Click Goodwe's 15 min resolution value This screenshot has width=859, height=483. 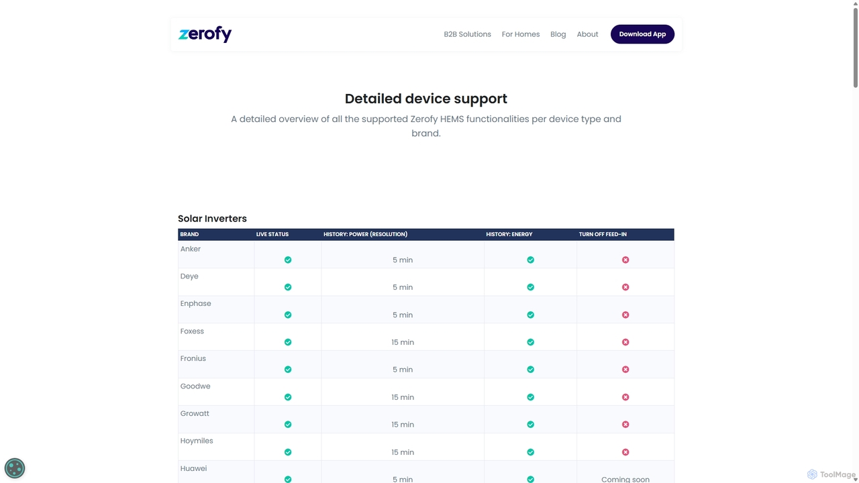point(403,397)
